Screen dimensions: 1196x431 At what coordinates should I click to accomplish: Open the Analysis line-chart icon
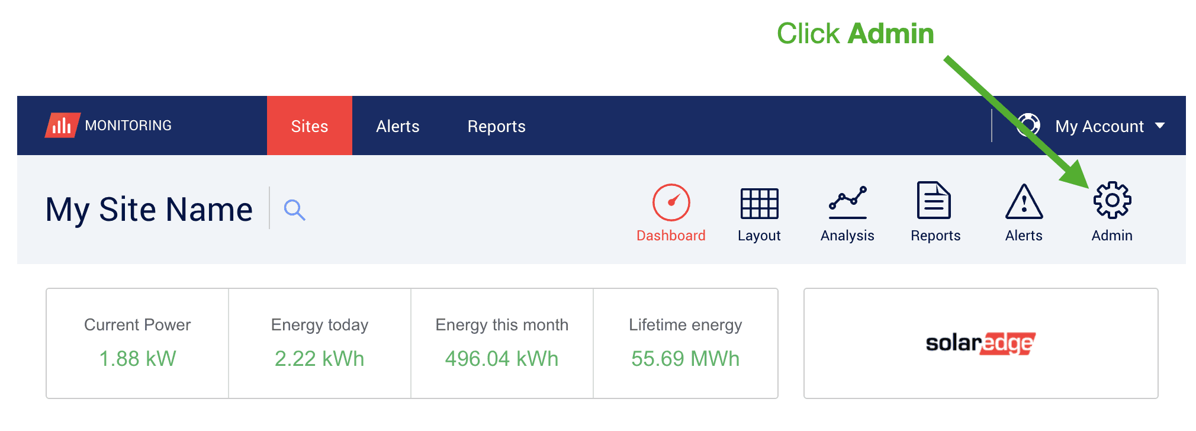[847, 202]
